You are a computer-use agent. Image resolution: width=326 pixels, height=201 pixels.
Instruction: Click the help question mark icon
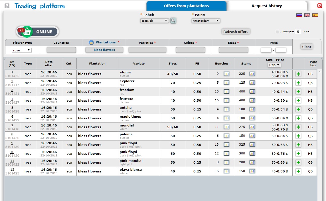point(7,6)
